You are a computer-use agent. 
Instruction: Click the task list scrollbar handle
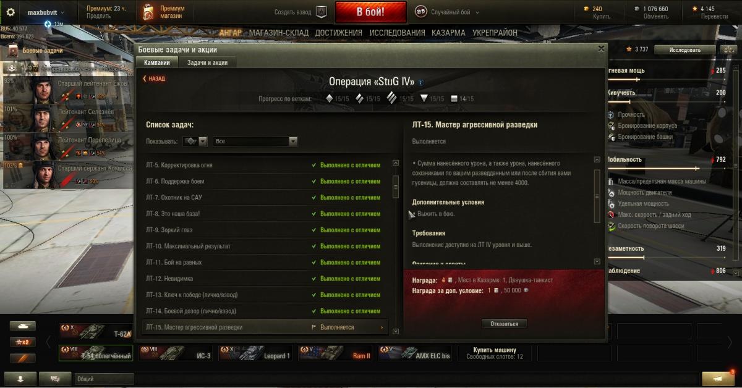click(x=396, y=183)
